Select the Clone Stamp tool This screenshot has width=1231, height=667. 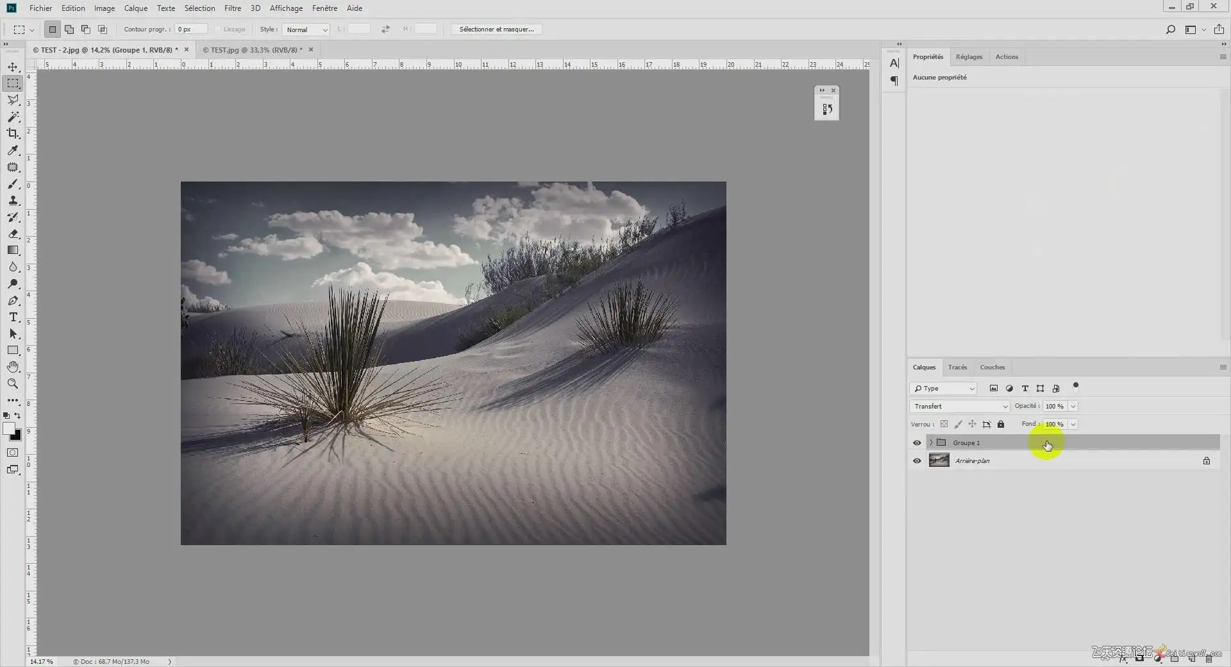pyautogui.click(x=13, y=201)
